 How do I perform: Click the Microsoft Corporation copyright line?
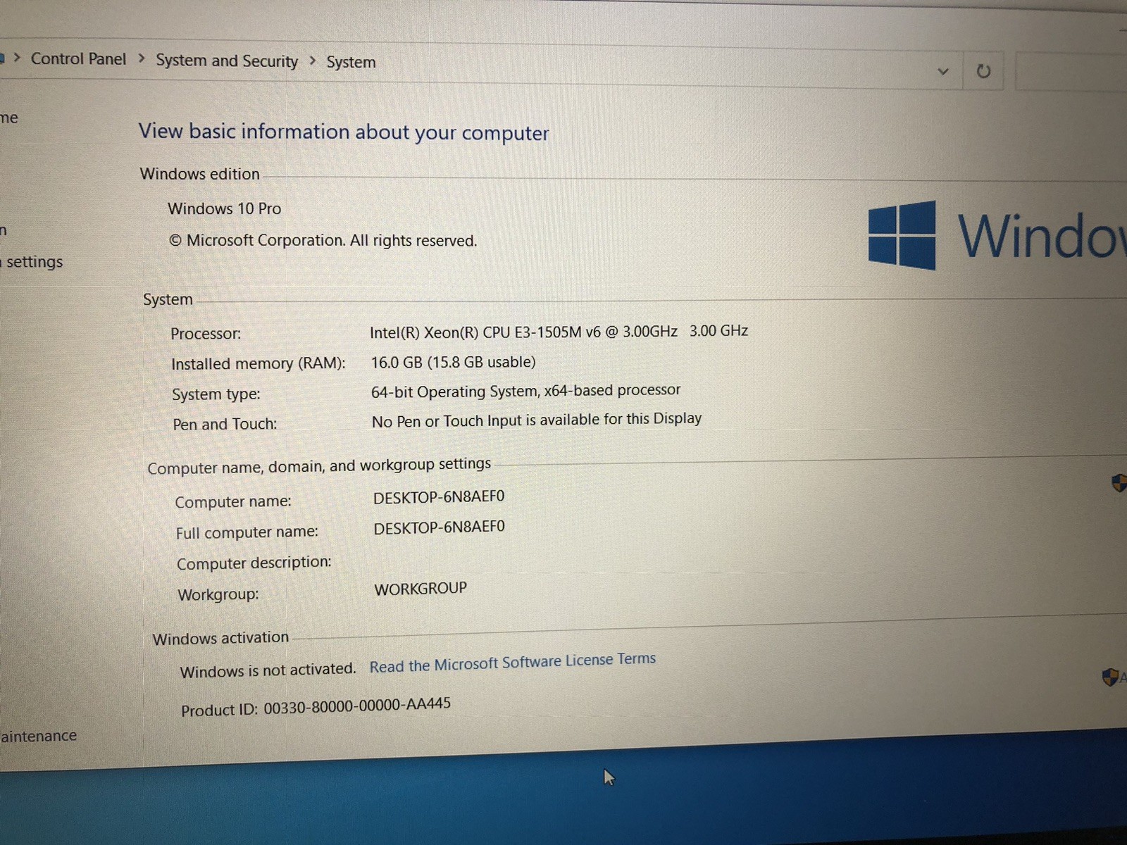pyautogui.click(x=323, y=240)
